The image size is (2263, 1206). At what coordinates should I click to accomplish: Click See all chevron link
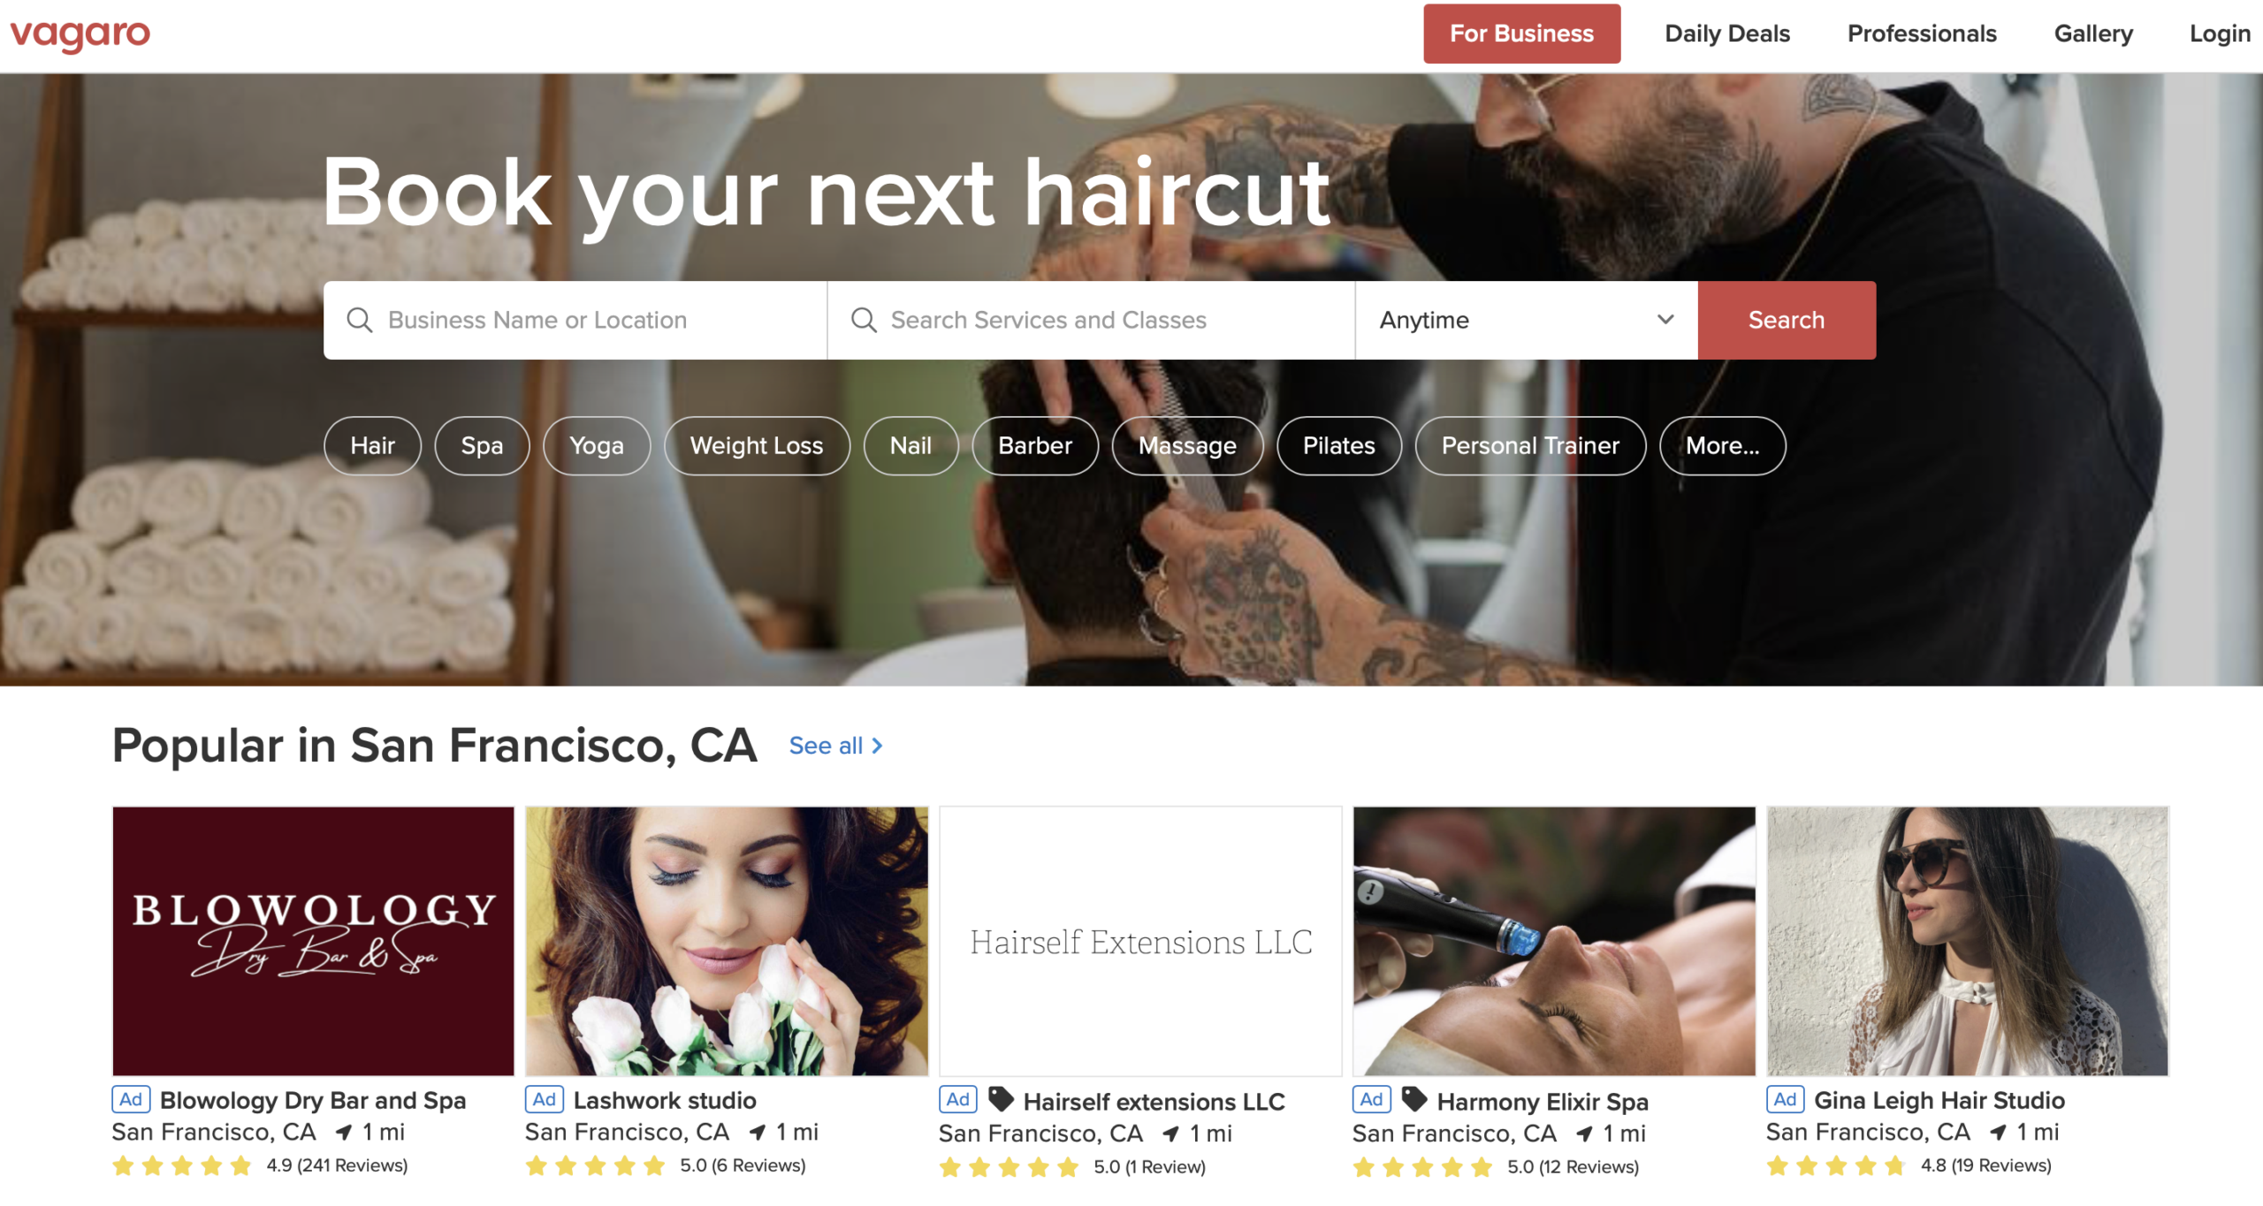tap(836, 746)
